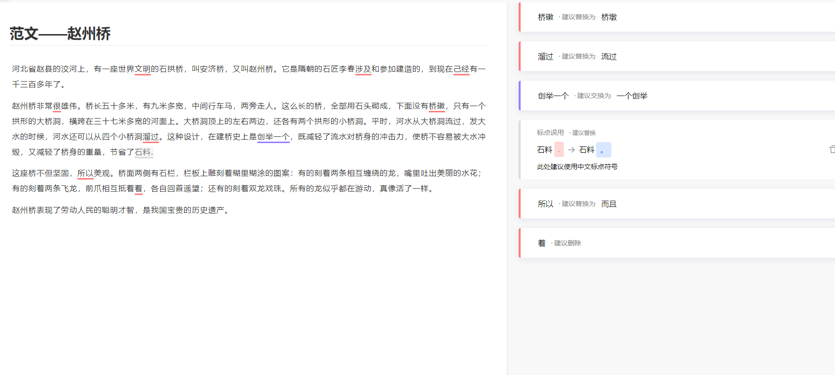The height and width of the screenshot is (375, 835).
Task: Click the purple-underlined phrase 创举一个
Action: pos(273,137)
